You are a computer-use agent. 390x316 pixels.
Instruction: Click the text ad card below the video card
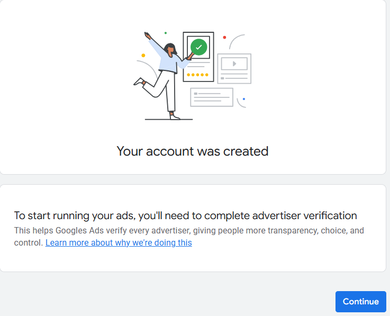pyautogui.click(x=212, y=97)
